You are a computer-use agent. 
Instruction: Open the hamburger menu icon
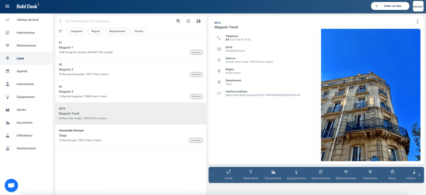point(7,6)
